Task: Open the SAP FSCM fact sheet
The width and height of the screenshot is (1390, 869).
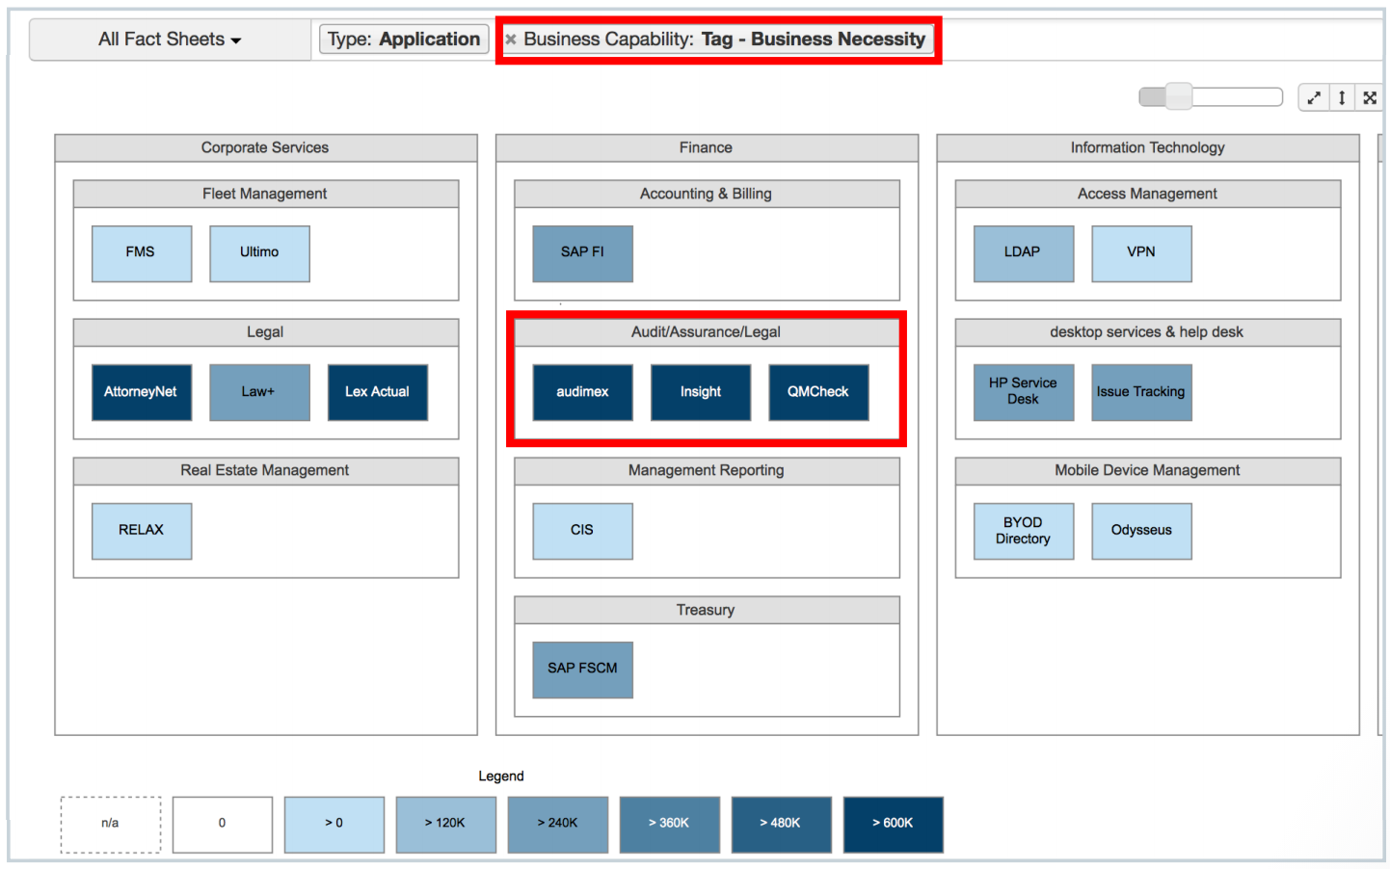Action: point(582,670)
